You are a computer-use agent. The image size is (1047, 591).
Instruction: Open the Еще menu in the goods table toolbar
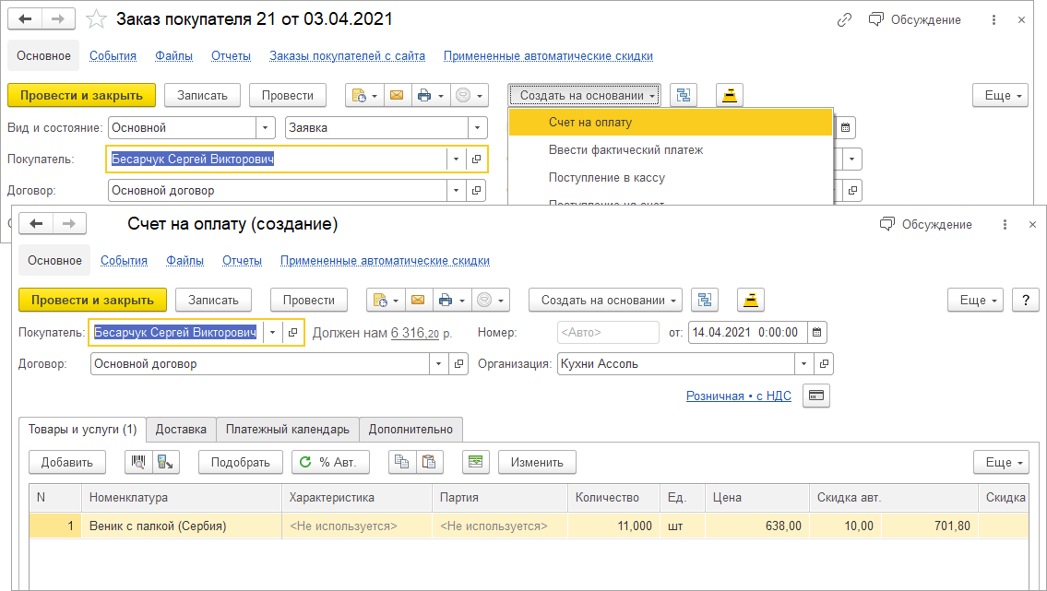[x=1002, y=462]
